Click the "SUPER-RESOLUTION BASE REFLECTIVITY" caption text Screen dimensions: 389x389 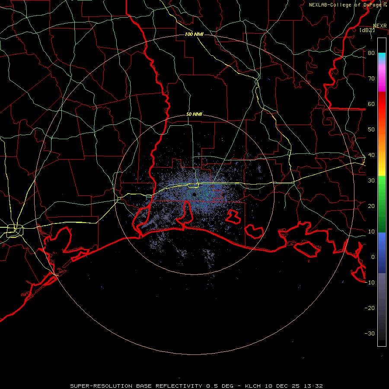coord(136,386)
